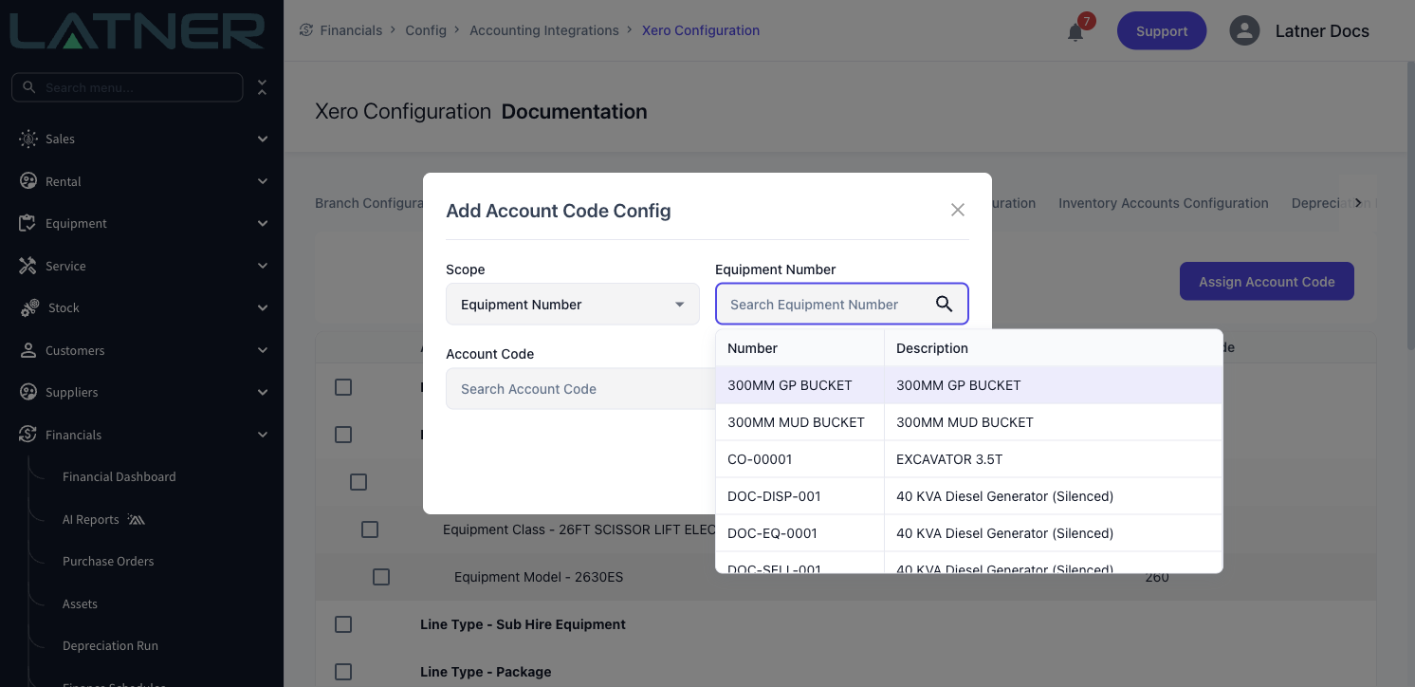
Task: Close the Add Account Code Config dialog
Action: click(958, 210)
